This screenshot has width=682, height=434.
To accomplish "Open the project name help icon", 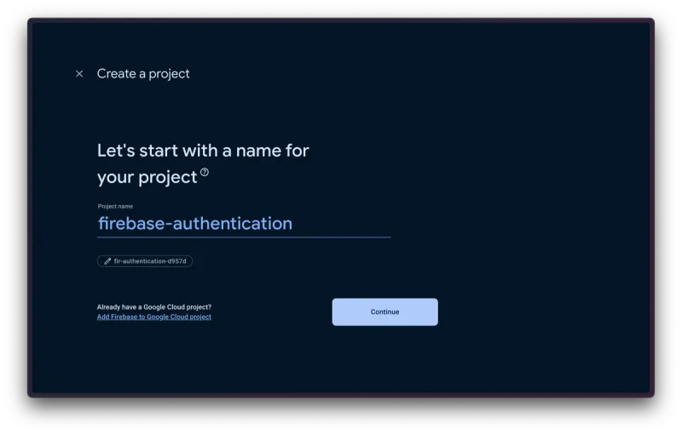I will 205,172.
